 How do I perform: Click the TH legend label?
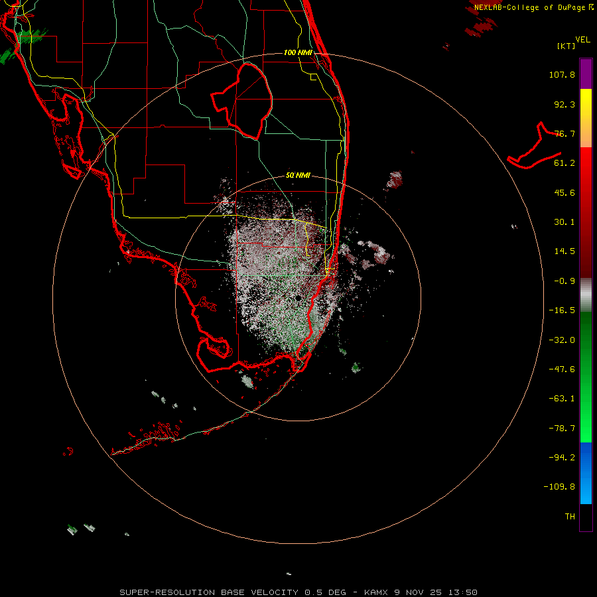[x=570, y=517]
